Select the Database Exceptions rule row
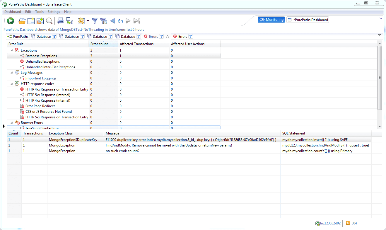 114,56
